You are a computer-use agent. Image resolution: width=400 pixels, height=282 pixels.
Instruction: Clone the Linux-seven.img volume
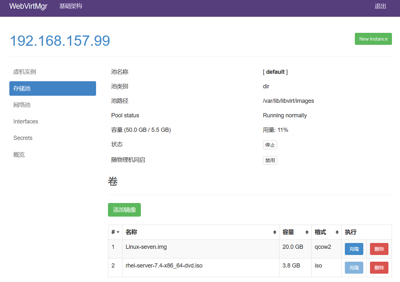354,249
